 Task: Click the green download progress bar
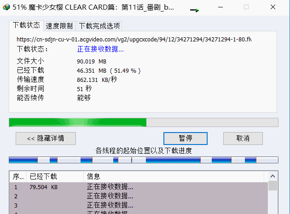pos(144,122)
